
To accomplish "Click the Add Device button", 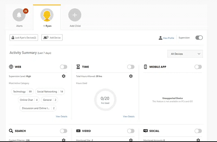I will pyautogui.click(x=52, y=38).
